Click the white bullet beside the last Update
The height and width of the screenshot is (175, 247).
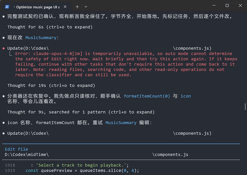4,133
